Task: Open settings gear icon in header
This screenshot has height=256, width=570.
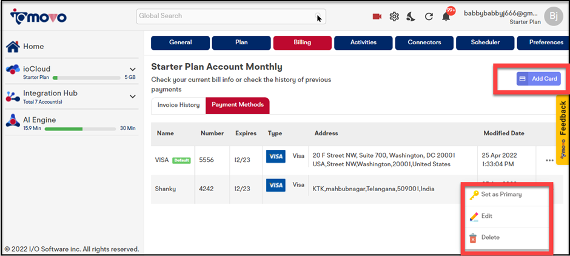Action: point(394,17)
